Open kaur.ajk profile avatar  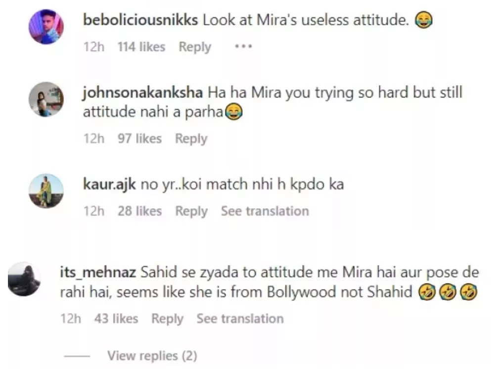[x=46, y=191]
